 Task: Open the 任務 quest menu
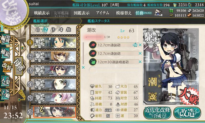(143, 13)
